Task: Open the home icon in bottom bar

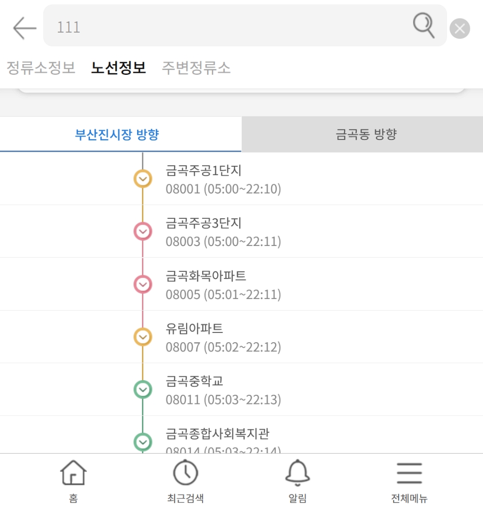Action: 73,473
